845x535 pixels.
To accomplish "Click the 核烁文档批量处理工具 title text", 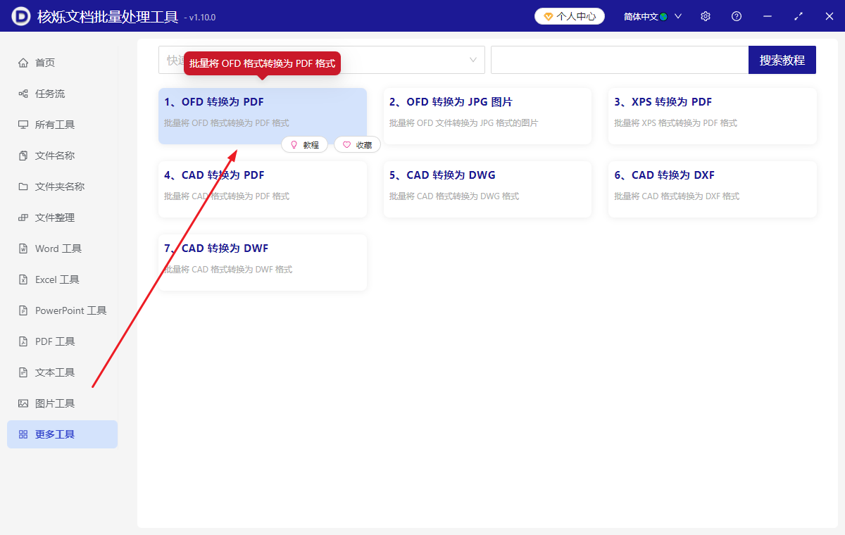I will (107, 16).
